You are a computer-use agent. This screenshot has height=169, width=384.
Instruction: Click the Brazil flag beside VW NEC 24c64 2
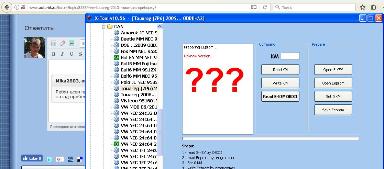pos(116,144)
